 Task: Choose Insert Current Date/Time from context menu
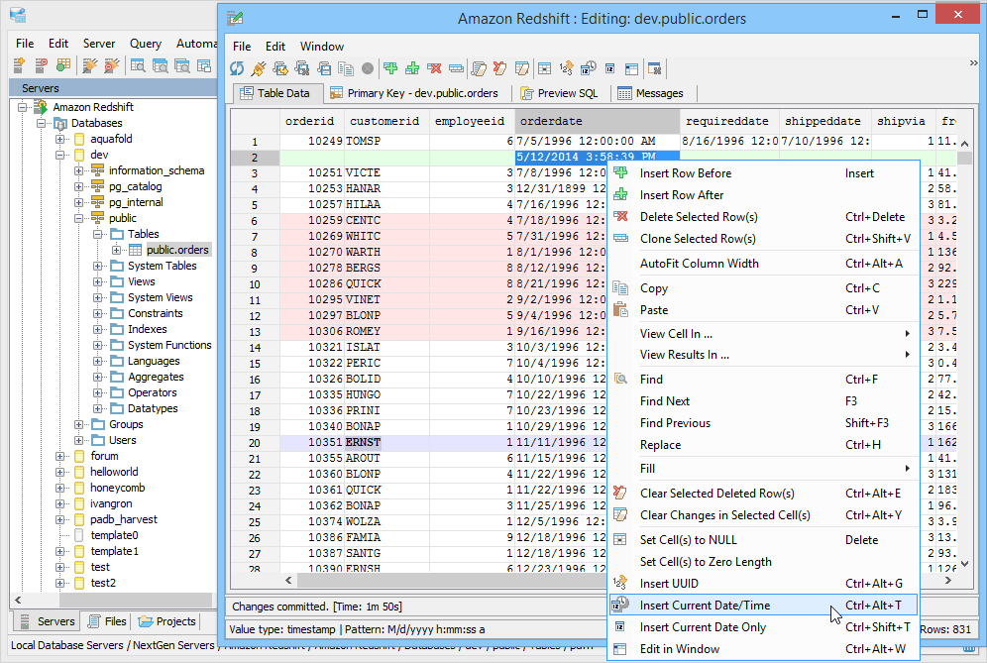click(763, 606)
